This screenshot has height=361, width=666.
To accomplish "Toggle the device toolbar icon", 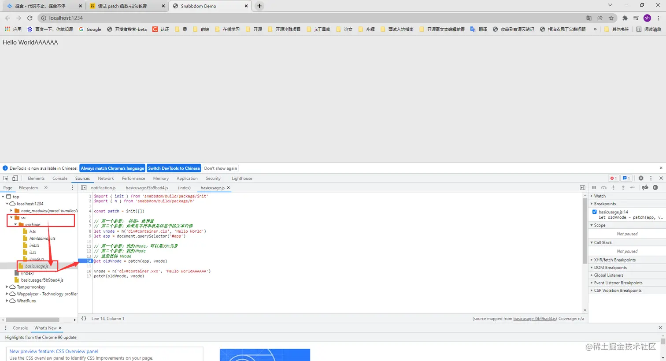I will point(15,178).
